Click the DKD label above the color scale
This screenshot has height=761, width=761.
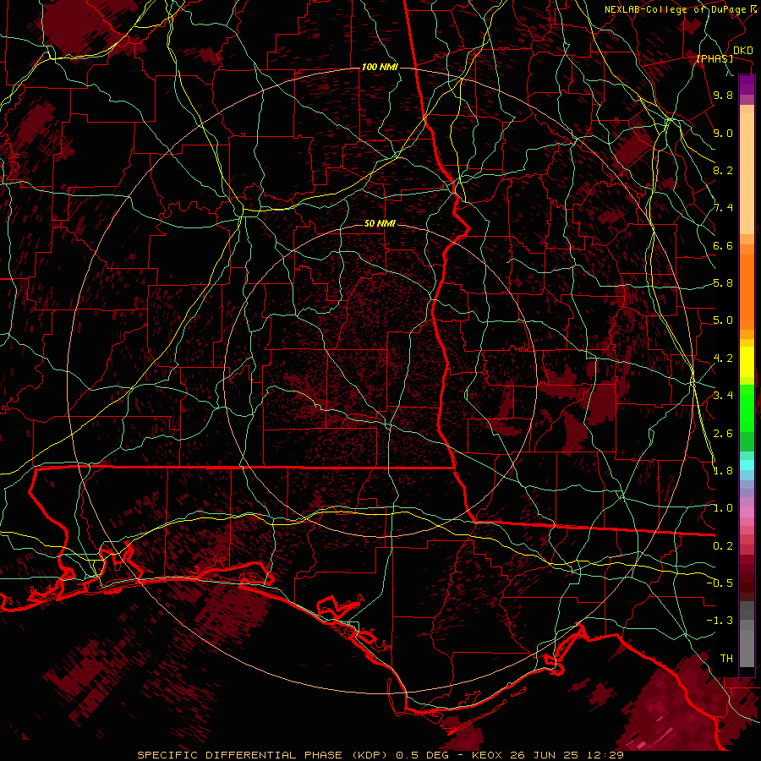[x=742, y=51]
